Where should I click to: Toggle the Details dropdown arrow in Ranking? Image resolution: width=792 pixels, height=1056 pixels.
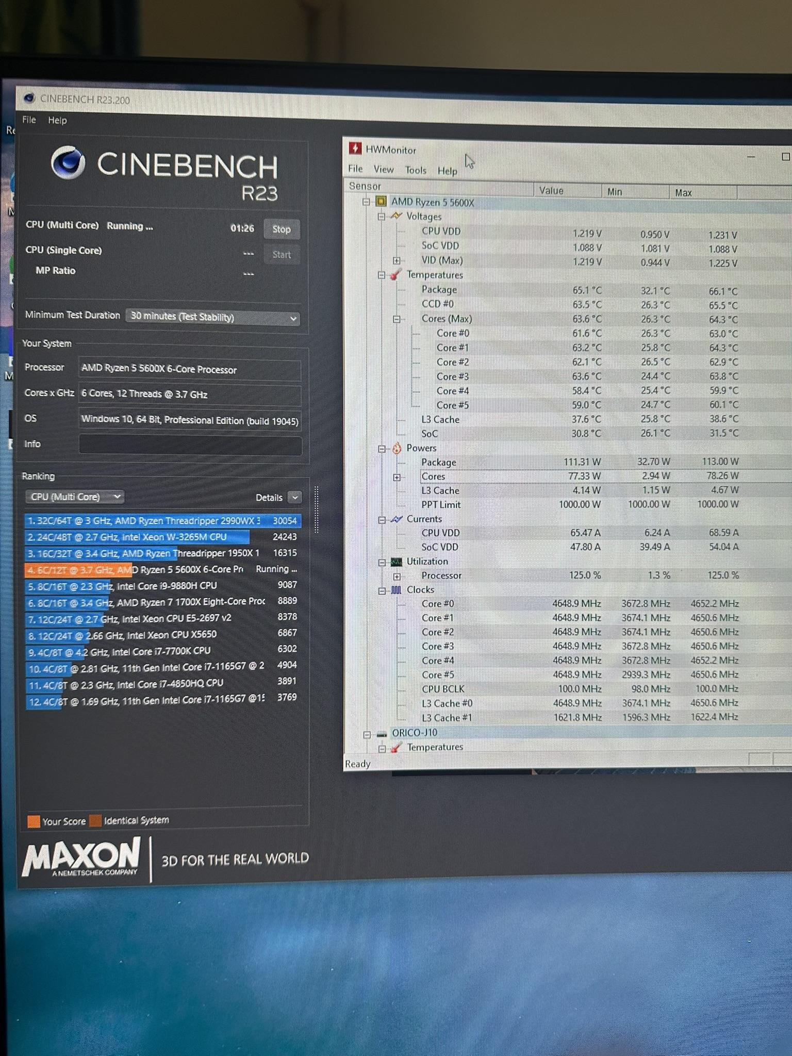294,497
